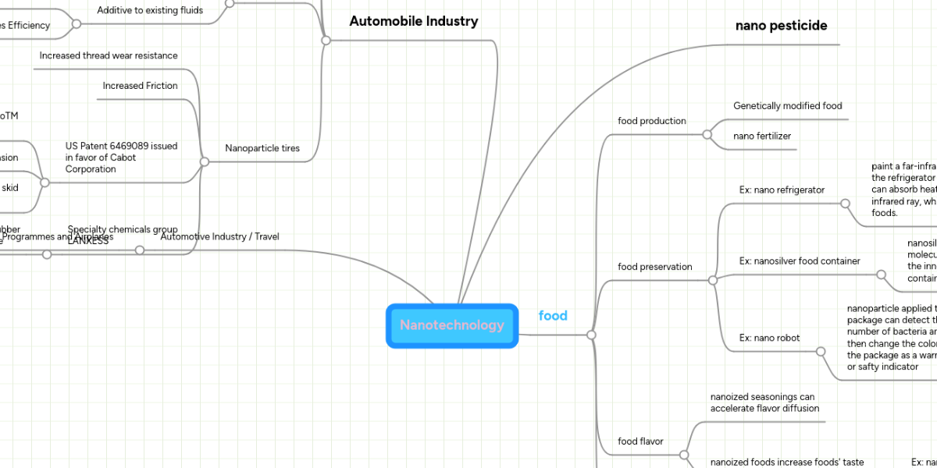Click the 'Ex: nano refrigerator' node
The width and height of the screenshot is (937, 468).
tap(782, 190)
